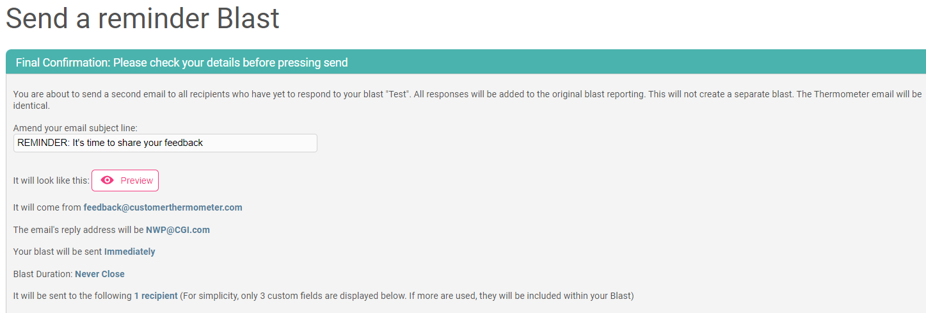Click the "Your blast will be sent" text

click(58, 252)
